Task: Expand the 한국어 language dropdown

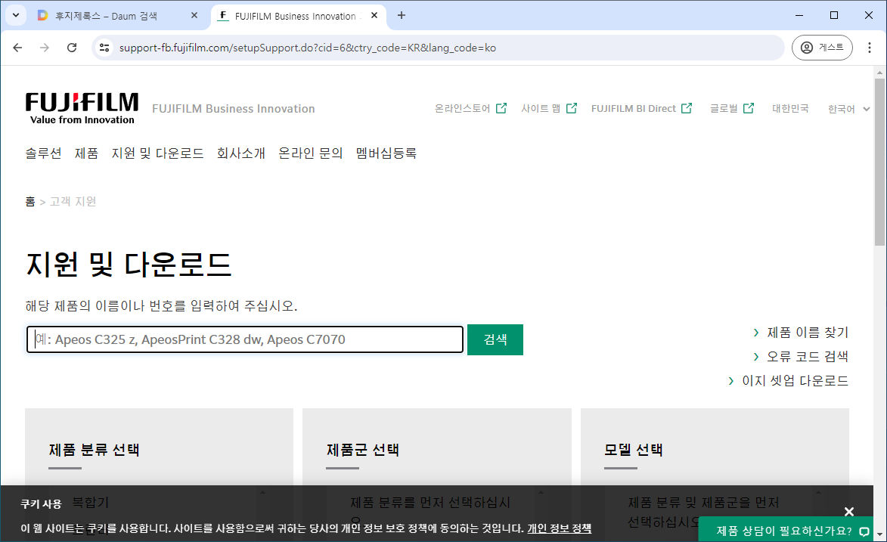Action: tap(848, 109)
